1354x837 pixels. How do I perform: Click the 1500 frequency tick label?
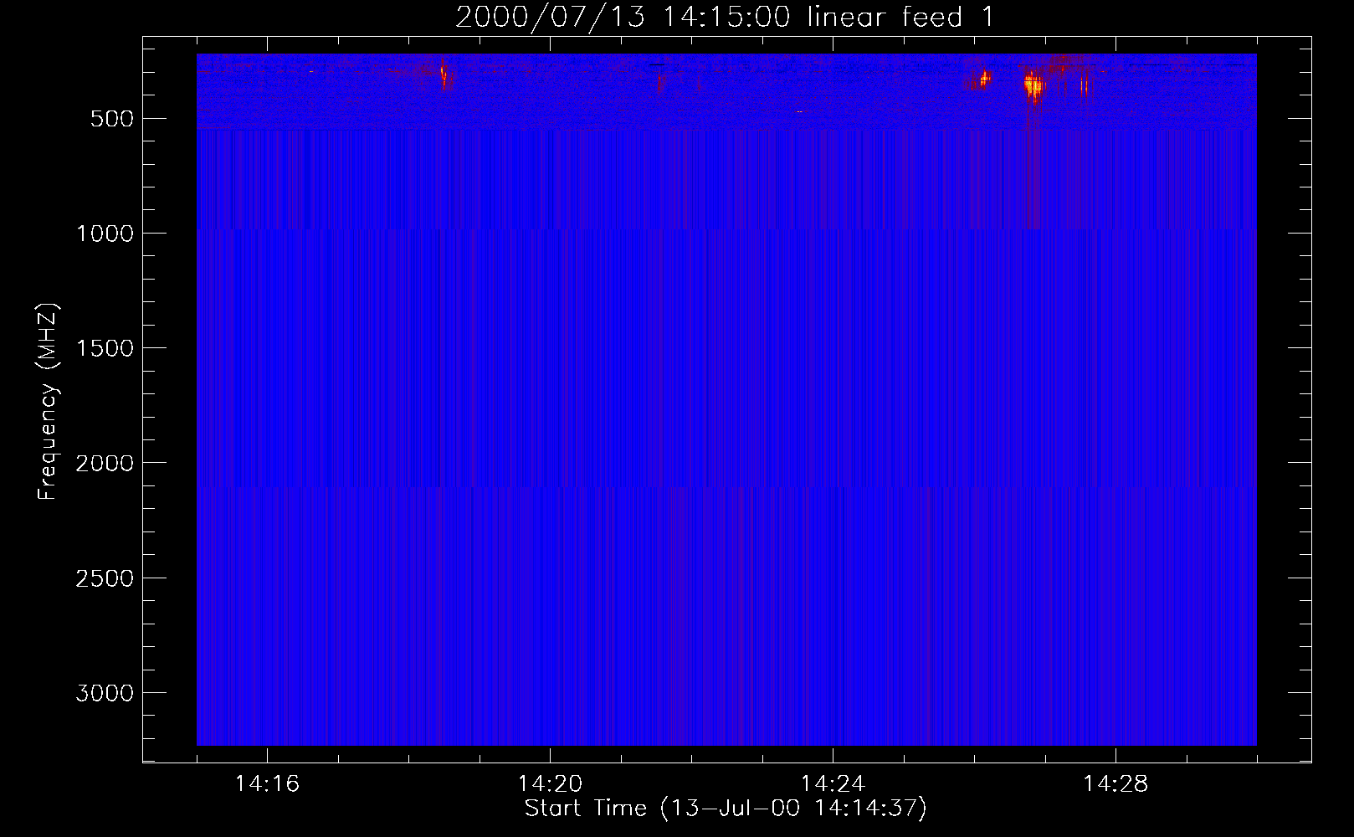[x=105, y=348]
